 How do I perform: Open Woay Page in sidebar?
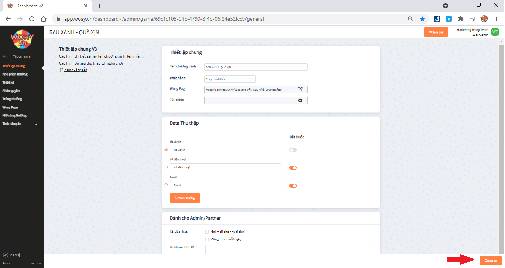pyautogui.click(x=10, y=107)
